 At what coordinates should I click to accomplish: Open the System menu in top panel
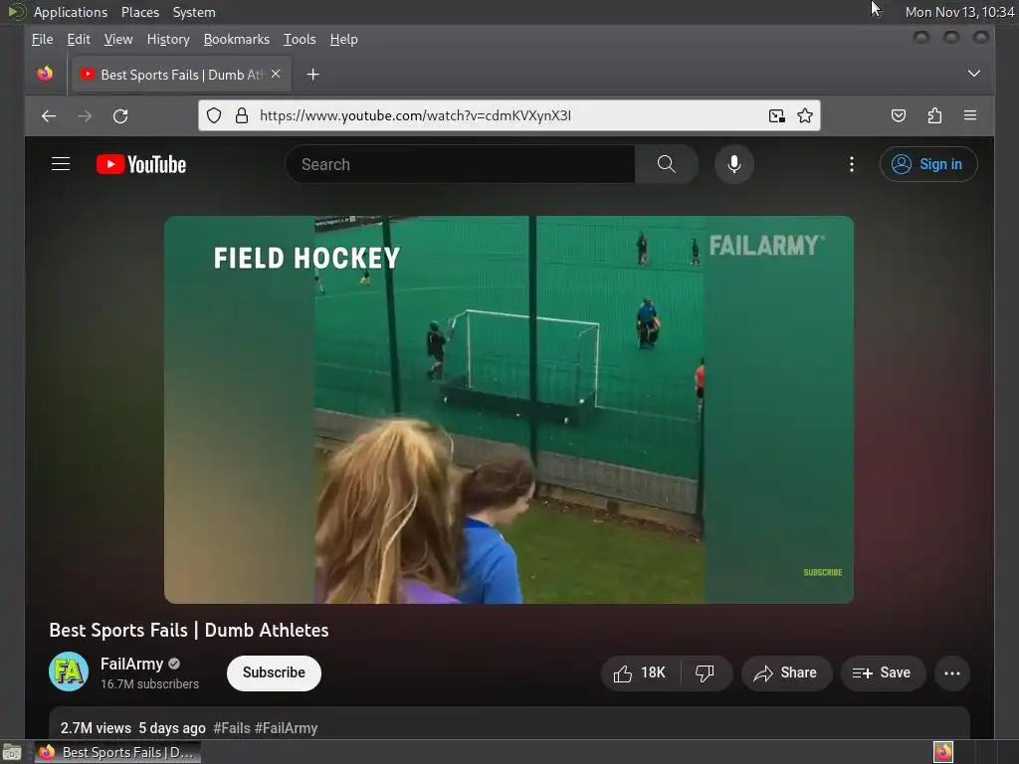pyautogui.click(x=194, y=12)
